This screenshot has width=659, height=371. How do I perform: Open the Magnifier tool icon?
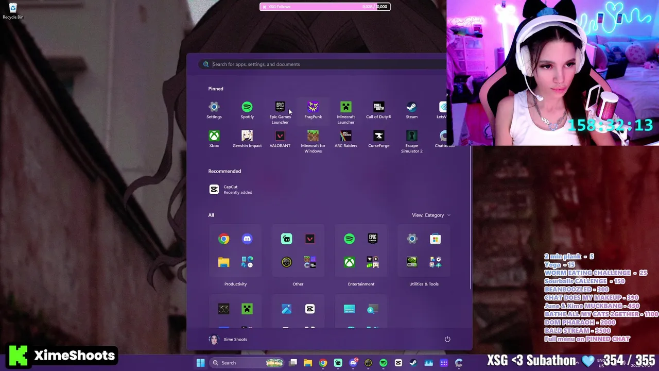coord(373,309)
